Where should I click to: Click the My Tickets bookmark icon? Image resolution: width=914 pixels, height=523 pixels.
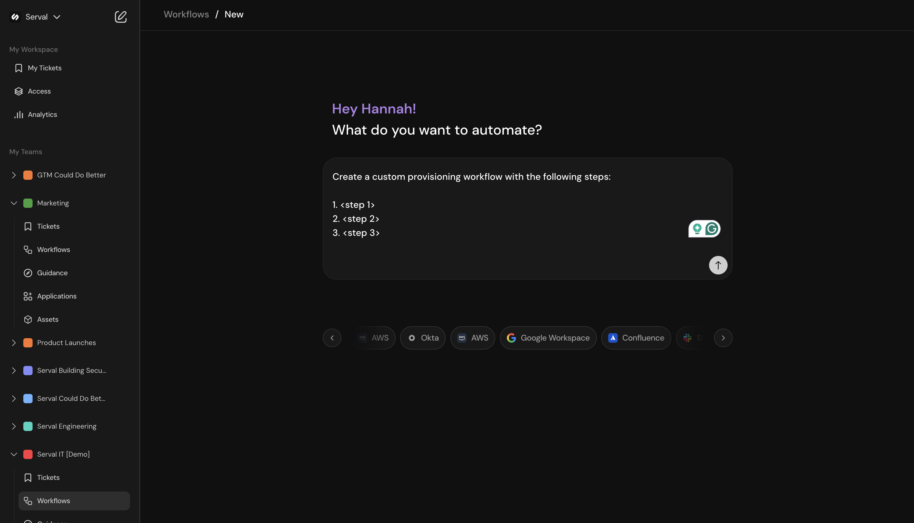19,67
